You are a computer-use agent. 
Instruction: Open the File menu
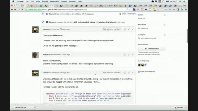pyautogui.click(x=27, y=1)
